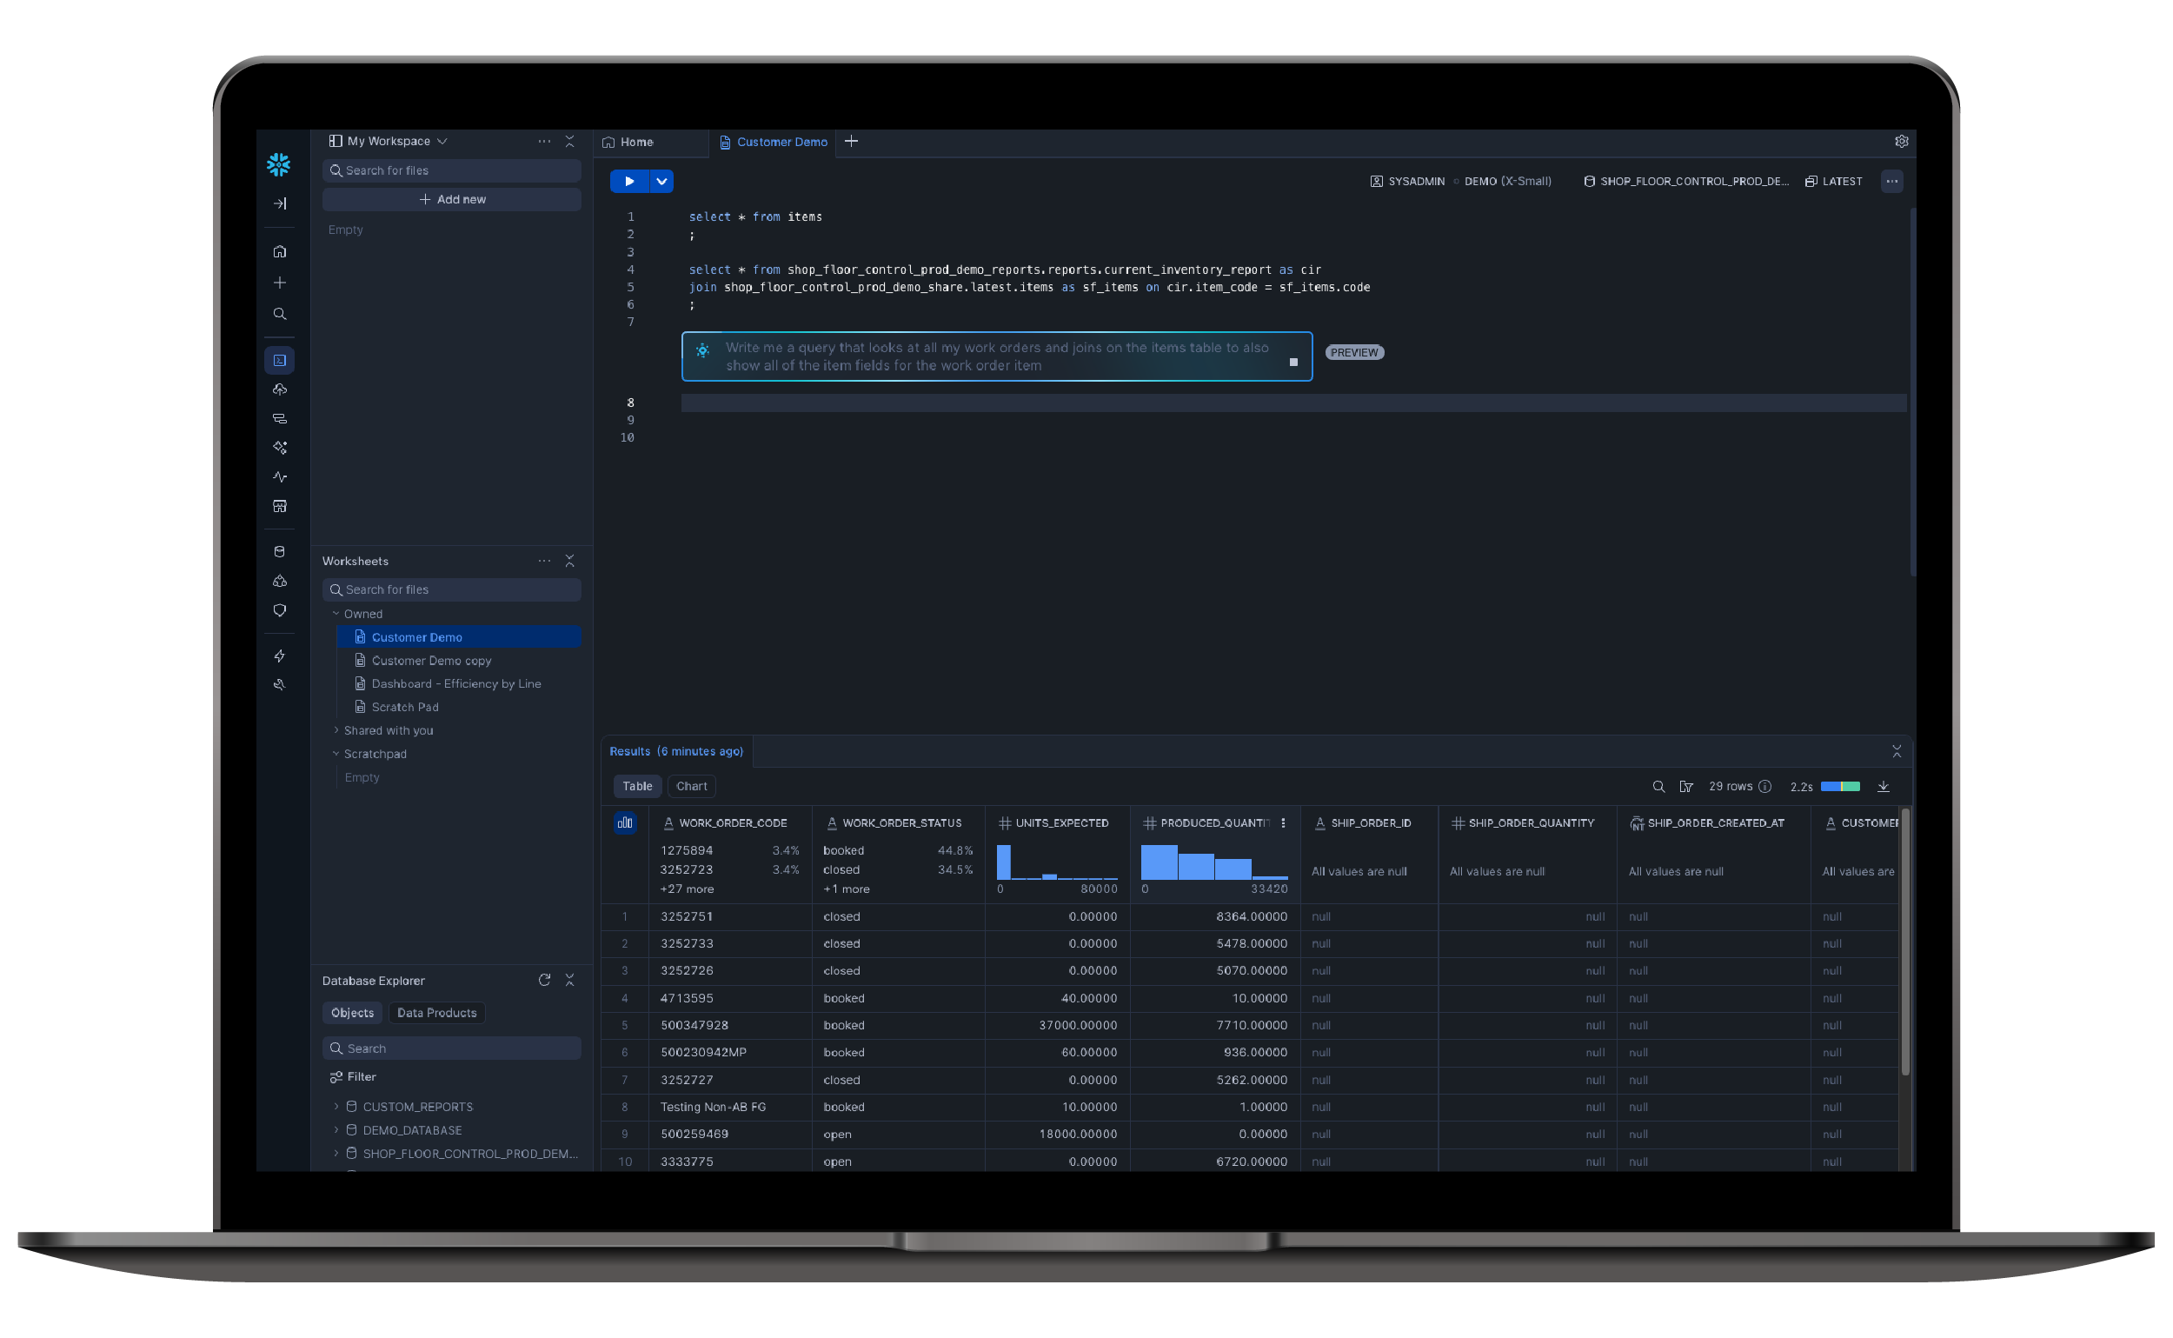Keep Table view selected for results
2173x1338 pixels.
point(637,786)
